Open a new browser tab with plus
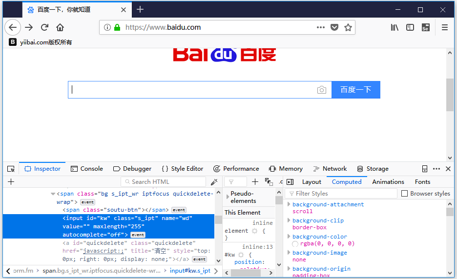The image size is (457, 279). click(140, 10)
